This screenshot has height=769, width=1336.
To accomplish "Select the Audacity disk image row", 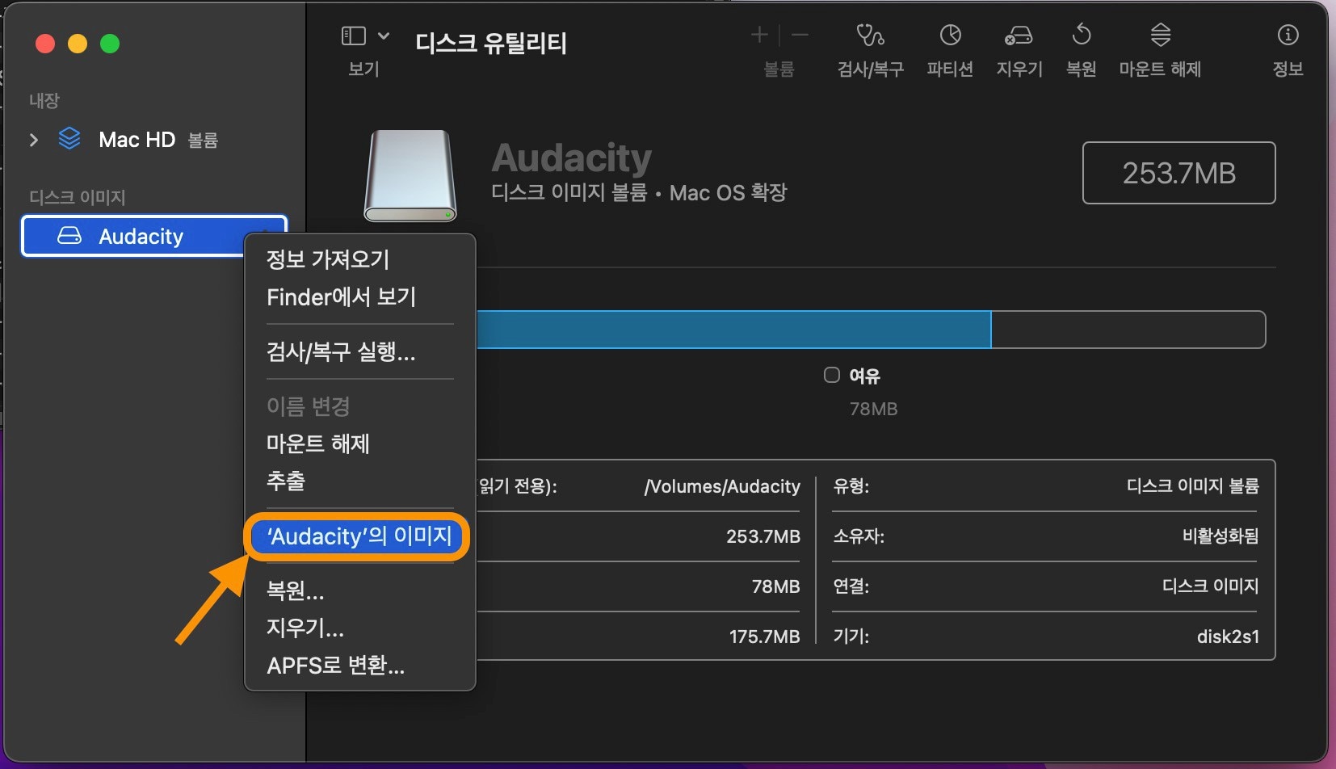I will coord(153,236).
